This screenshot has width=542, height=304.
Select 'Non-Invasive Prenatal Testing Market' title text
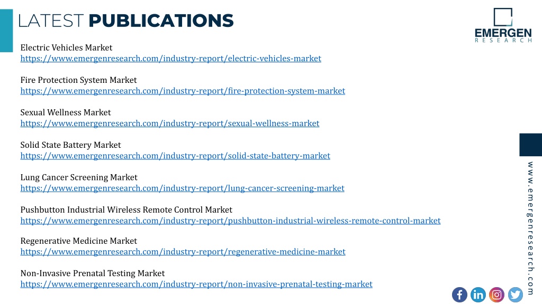coord(92,273)
